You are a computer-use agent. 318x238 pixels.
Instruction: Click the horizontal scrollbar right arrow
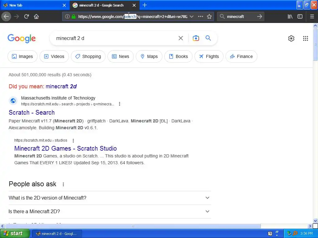click(310, 226)
